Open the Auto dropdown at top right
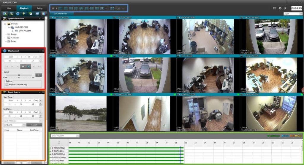Image resolution: width=304 pixels, height=165 pixels. click(x=293, y=14)
